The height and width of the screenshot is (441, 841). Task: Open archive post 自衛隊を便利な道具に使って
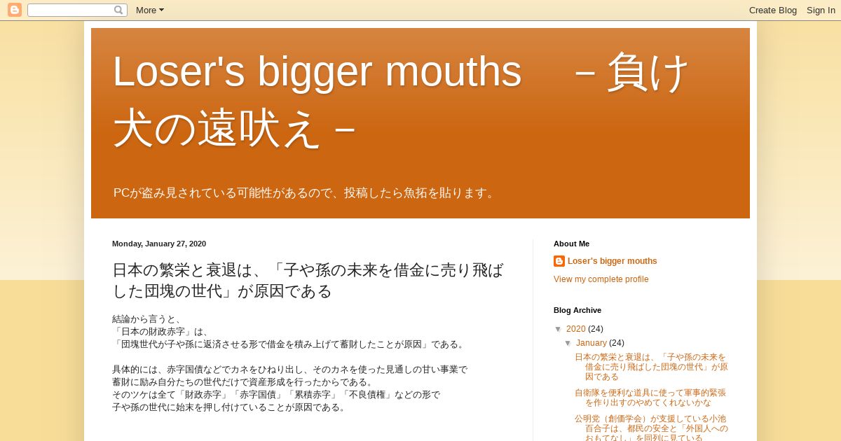[x=650, y=398]
